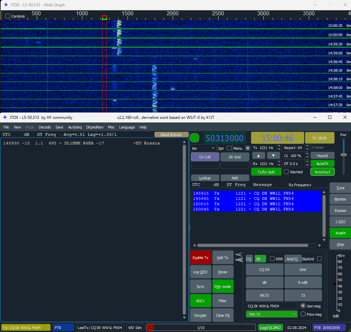Toggle SWL mode button
351x332 pixels.
(223, 286)
